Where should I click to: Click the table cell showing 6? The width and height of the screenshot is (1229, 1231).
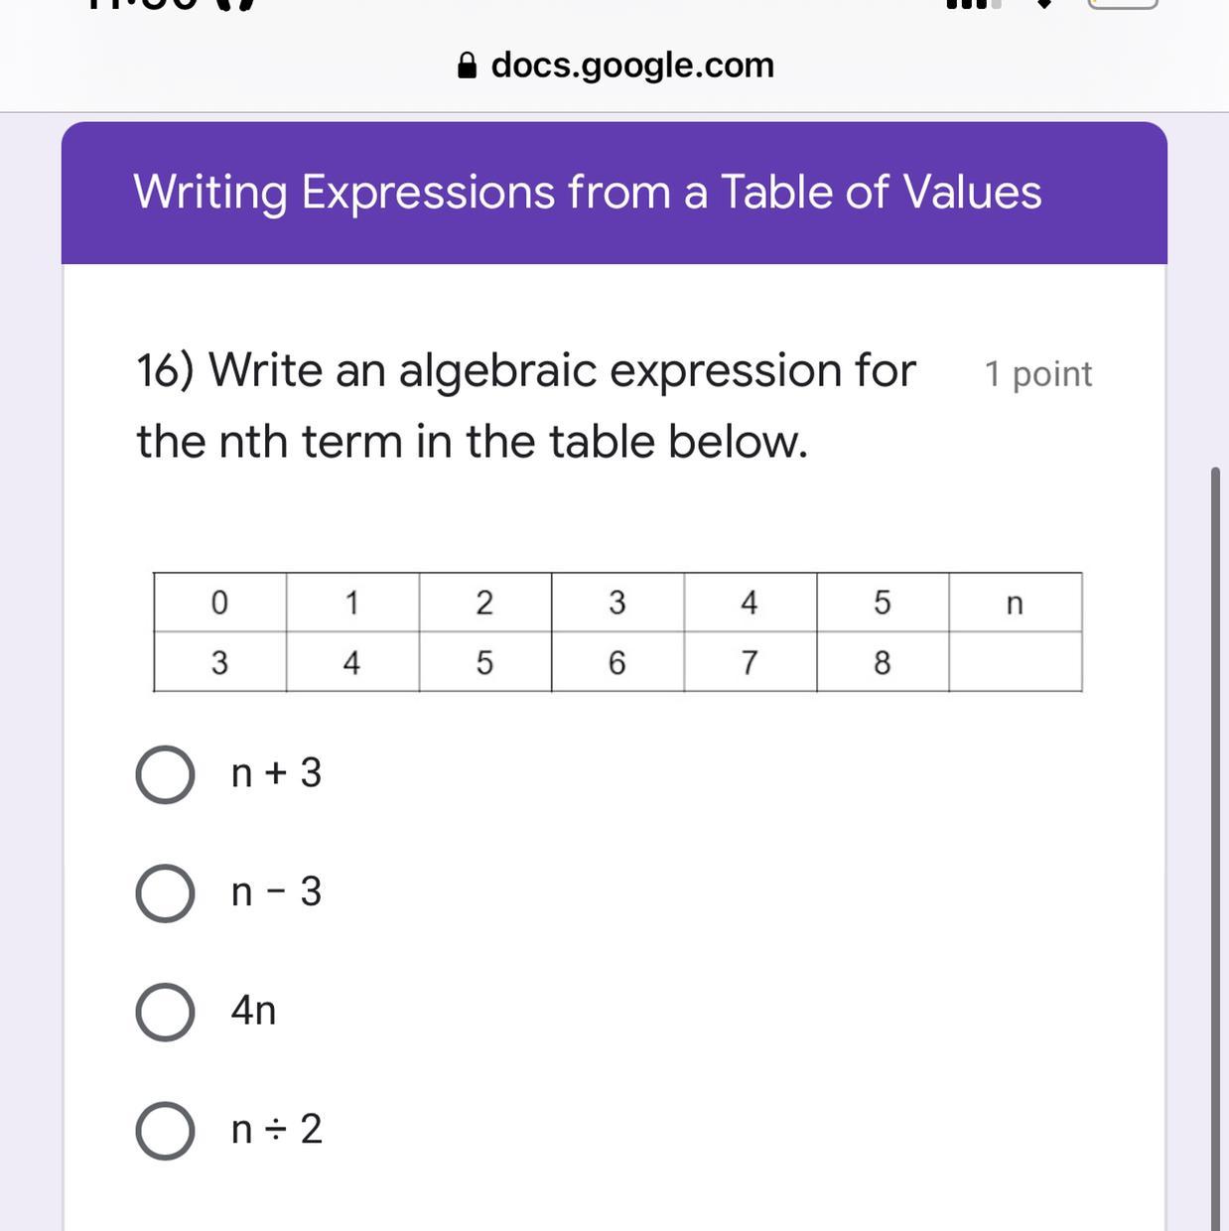(x=617, y=662)
